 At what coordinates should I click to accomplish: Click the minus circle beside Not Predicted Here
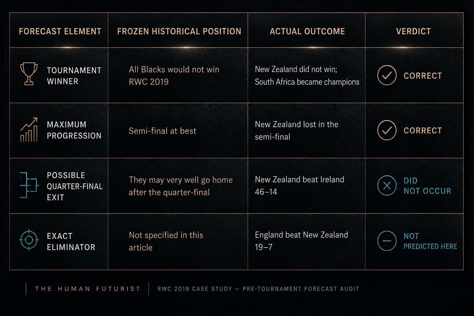pos(387,241)
